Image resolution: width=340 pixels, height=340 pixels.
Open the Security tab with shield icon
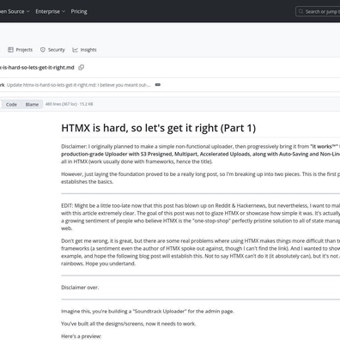point(52,50)
